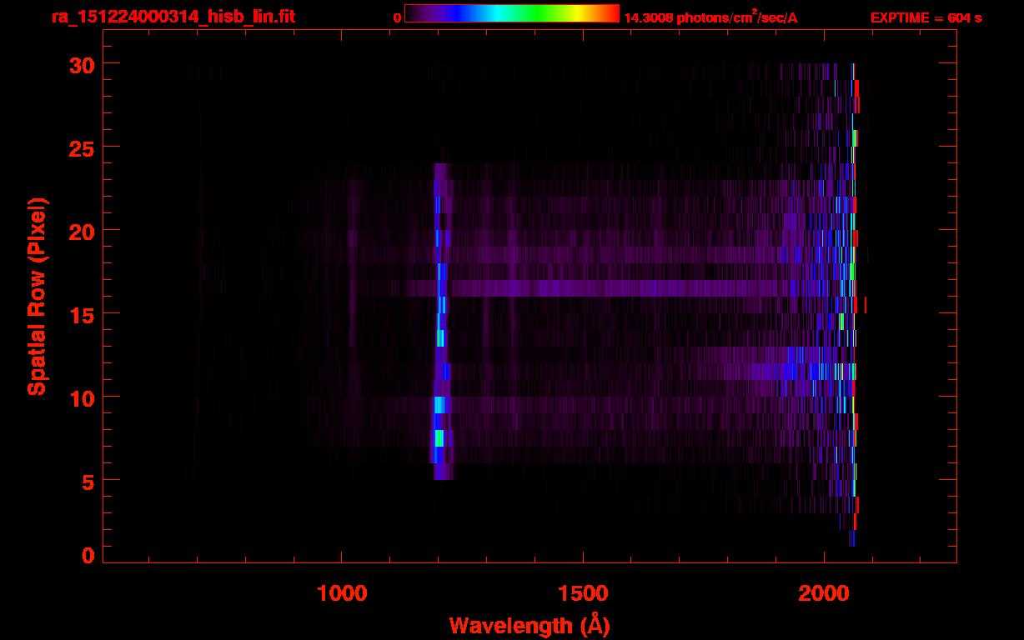Click x-axis tick label 1000
The width and height of the screenshot is (1024, 640).
tap(342, 592)
